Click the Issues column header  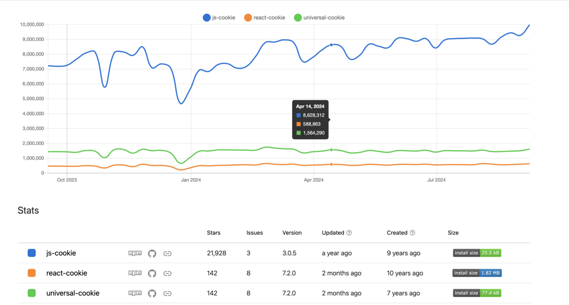point(255,233)
